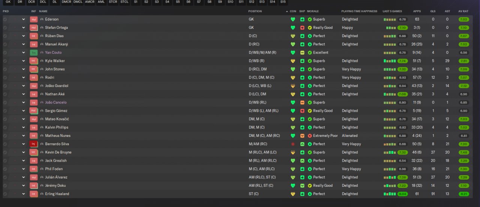Screen dimensions: 480x207
Task: Open the selection dropdown for Bernardo Silva
Action: pos(23,144)
